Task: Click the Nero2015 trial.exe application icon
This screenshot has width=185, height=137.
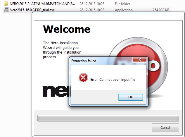Action: coord(6,10)
